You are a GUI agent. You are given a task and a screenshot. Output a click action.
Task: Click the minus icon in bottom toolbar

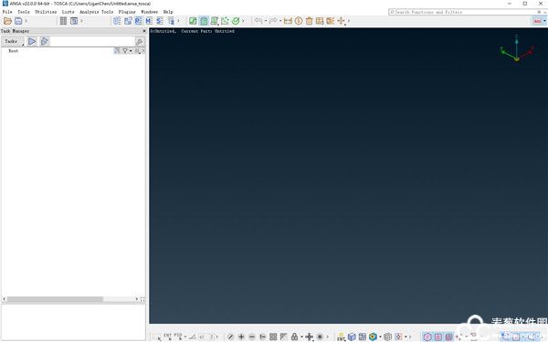(x=252, y=337)
